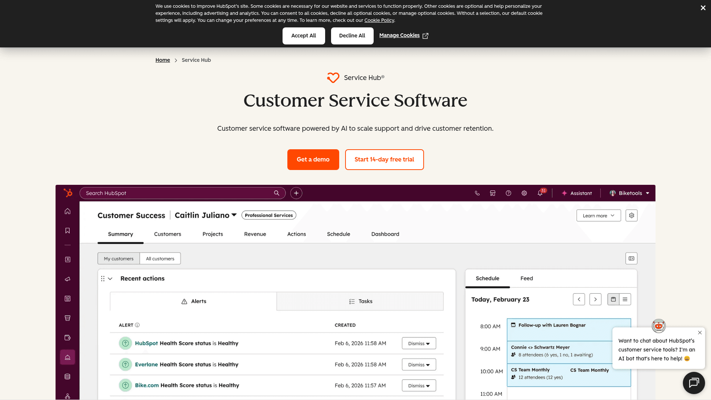Switch to the Revenue tab

255,234
